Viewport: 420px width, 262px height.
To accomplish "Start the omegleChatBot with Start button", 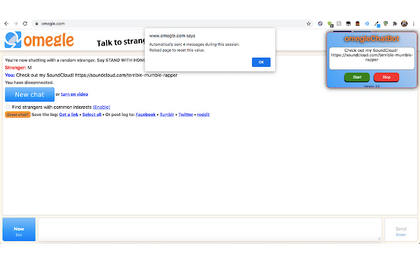I will pyautogui.click(x=357, y=77).
